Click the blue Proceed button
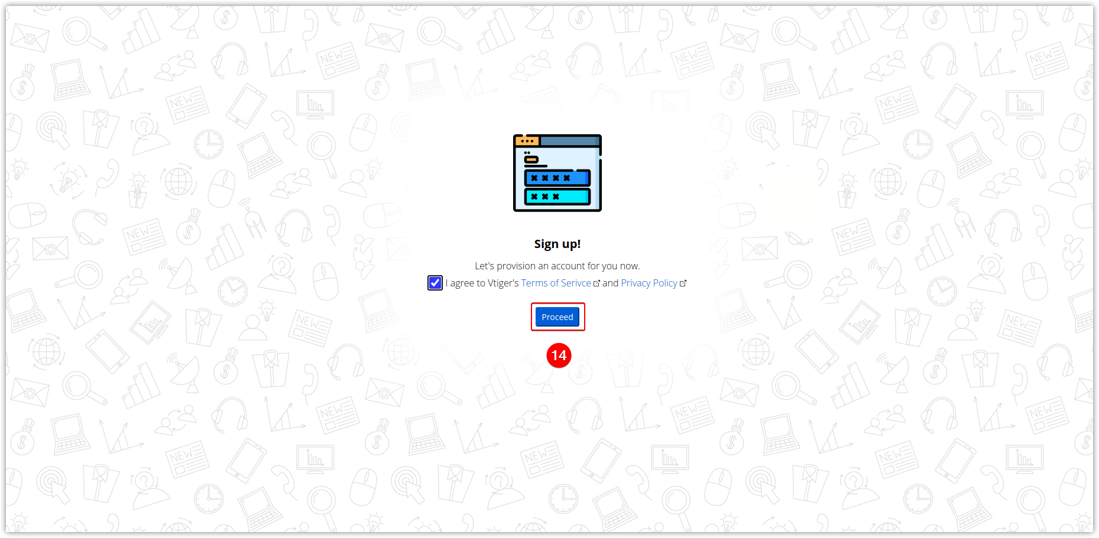This screenshot has height=538, width=1099. coord(557,317)
